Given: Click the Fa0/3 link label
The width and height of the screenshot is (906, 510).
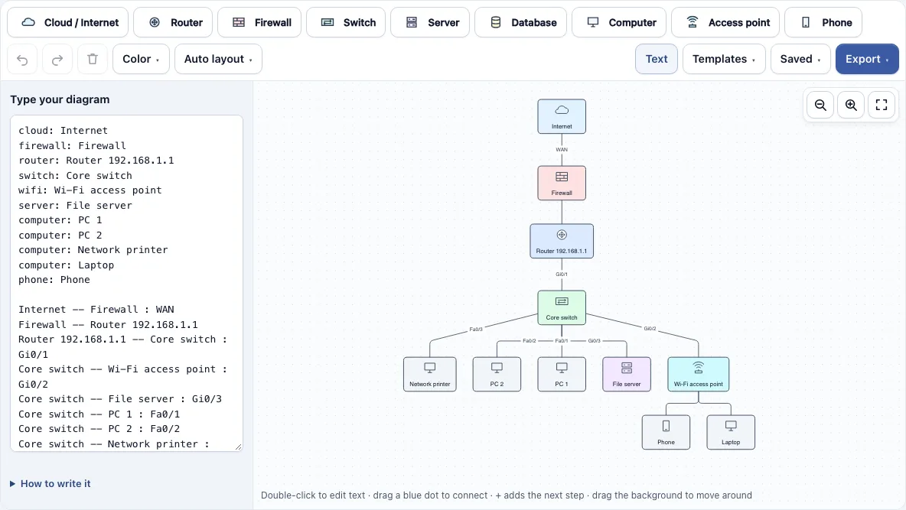Looking at the screenshot, I should 476,330.
